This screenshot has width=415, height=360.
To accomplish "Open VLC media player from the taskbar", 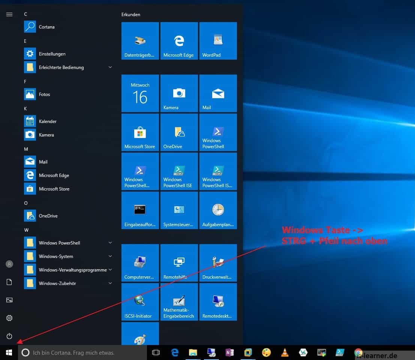I will [284, 352].
